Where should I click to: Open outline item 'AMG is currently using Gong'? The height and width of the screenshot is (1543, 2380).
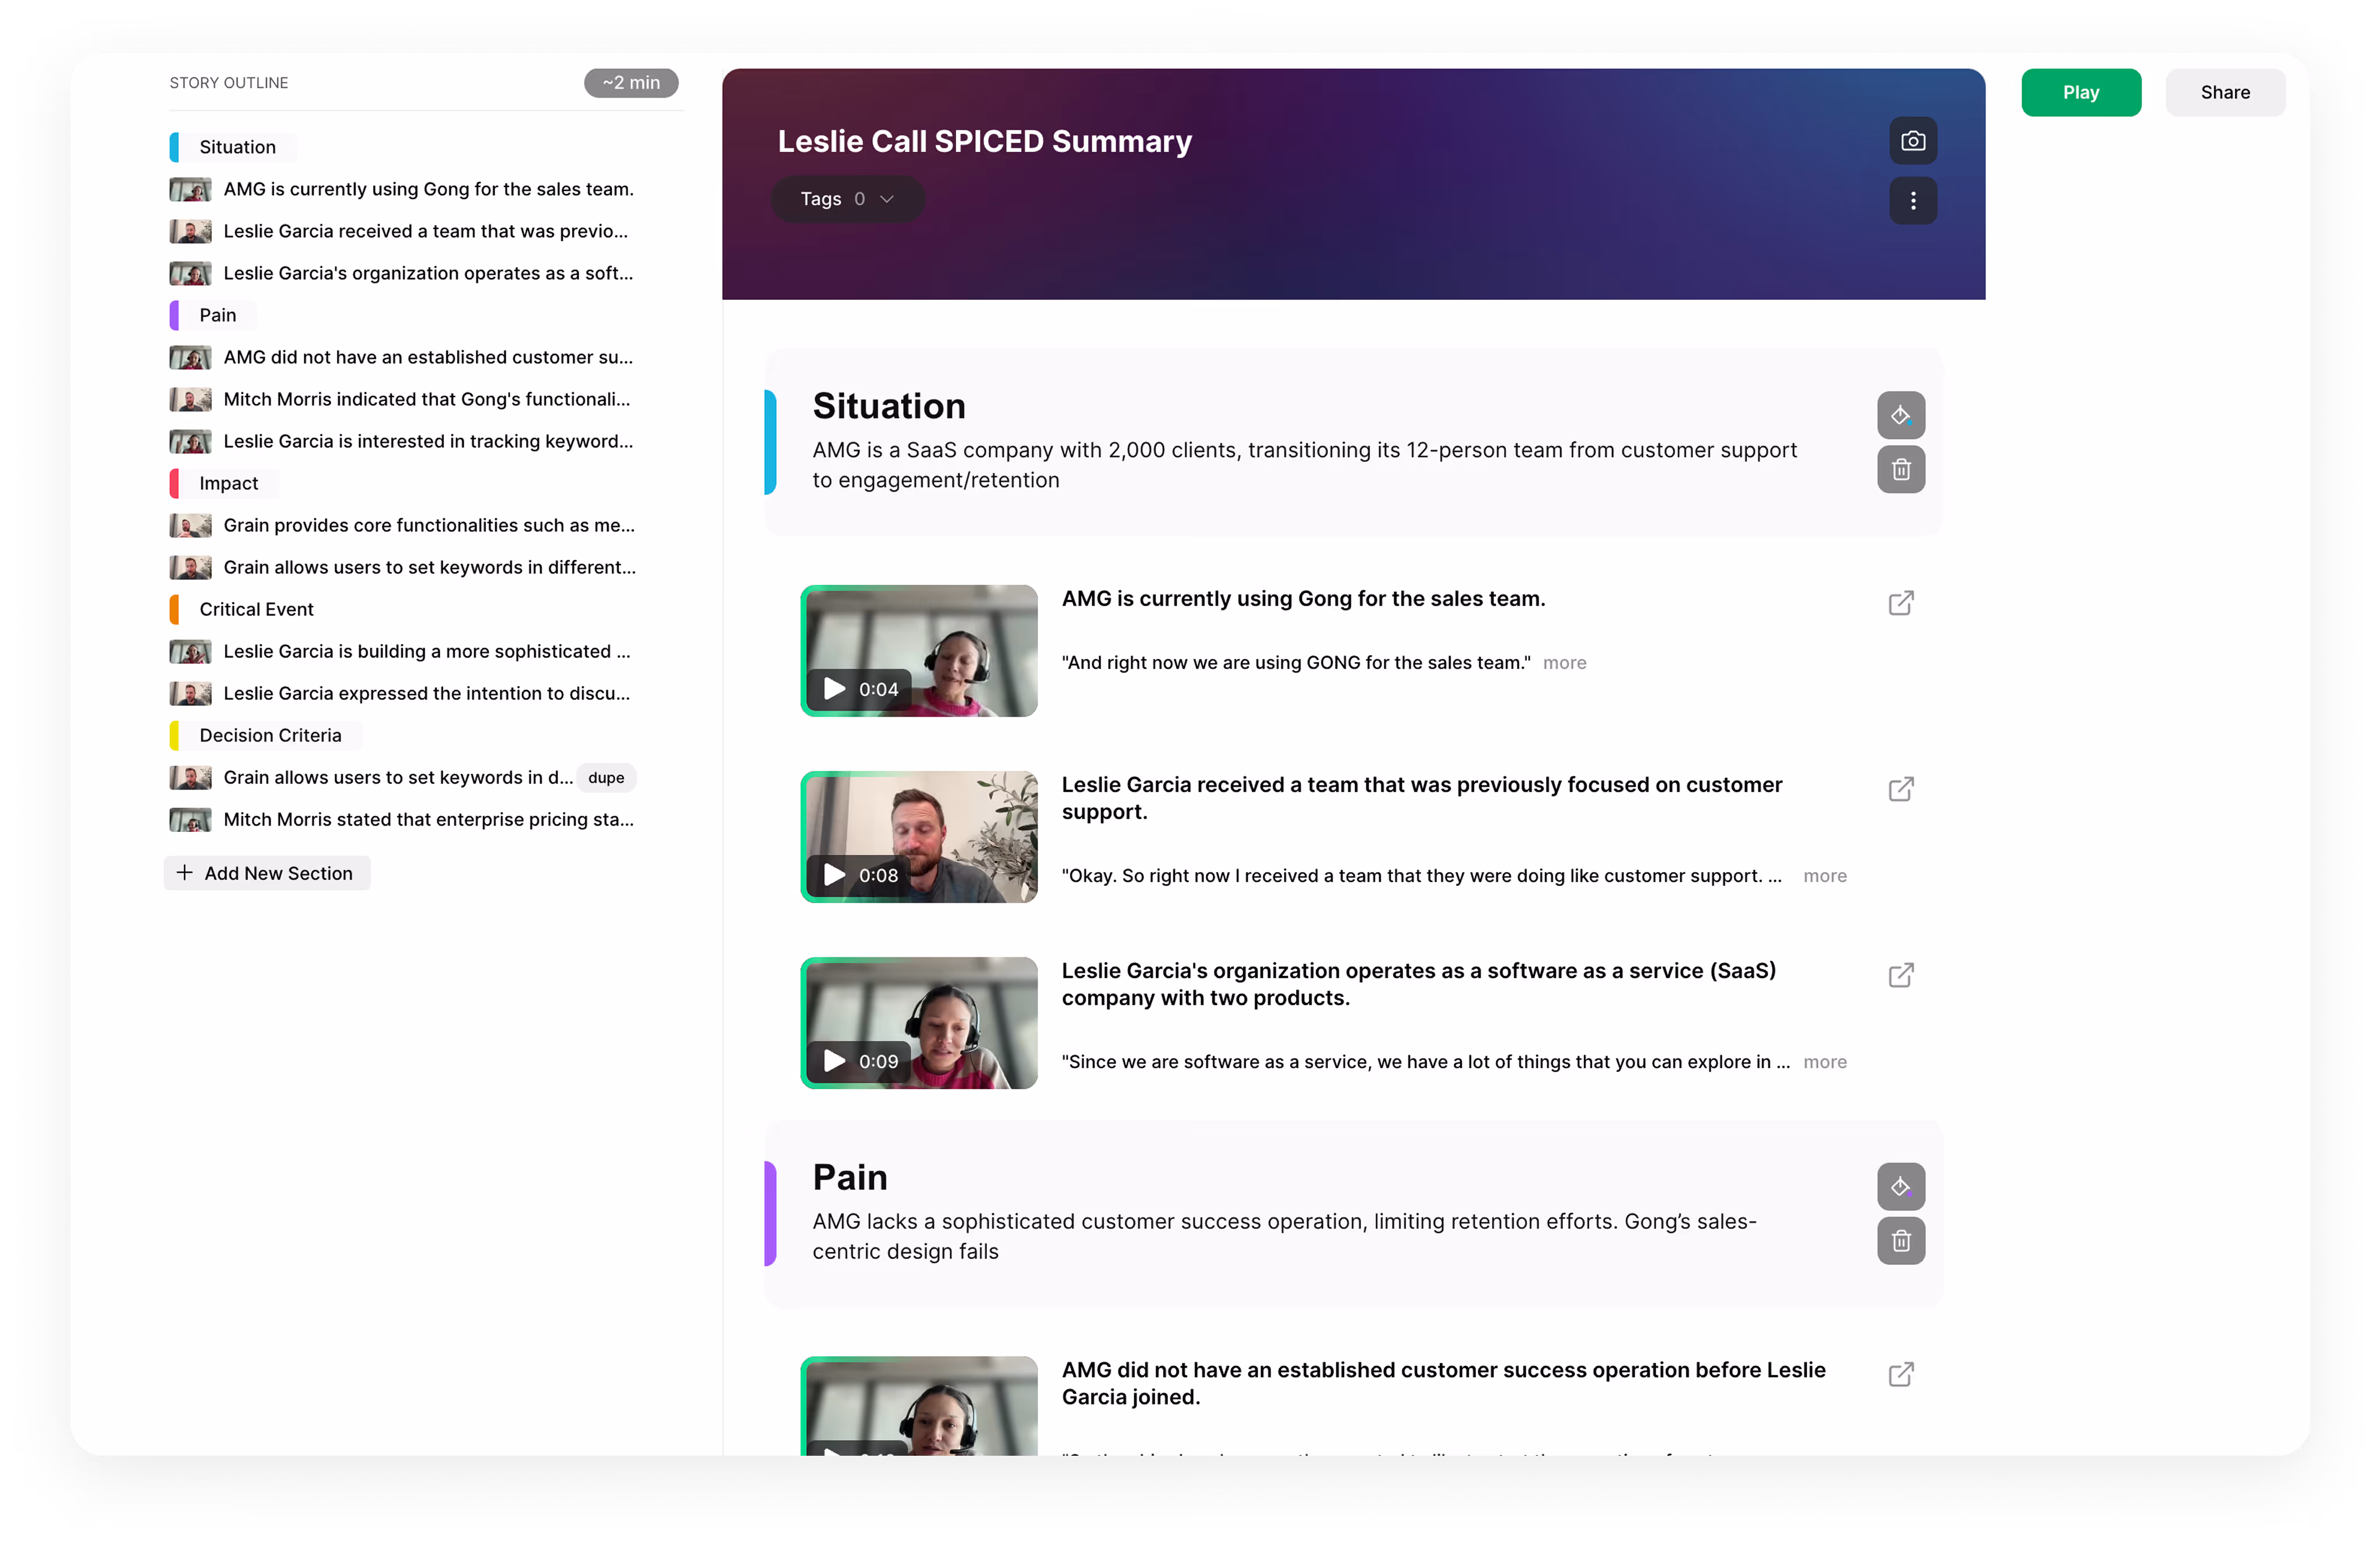click(402, 189)
